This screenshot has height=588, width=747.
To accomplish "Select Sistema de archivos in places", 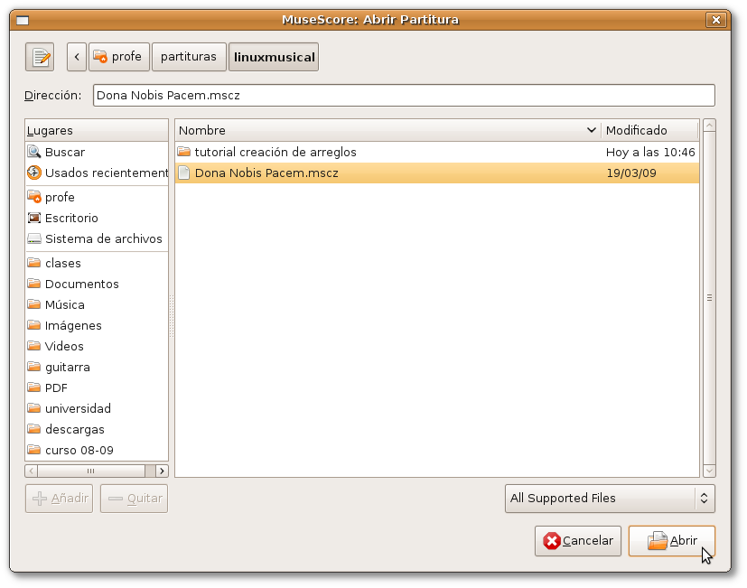I will point(98,238).
